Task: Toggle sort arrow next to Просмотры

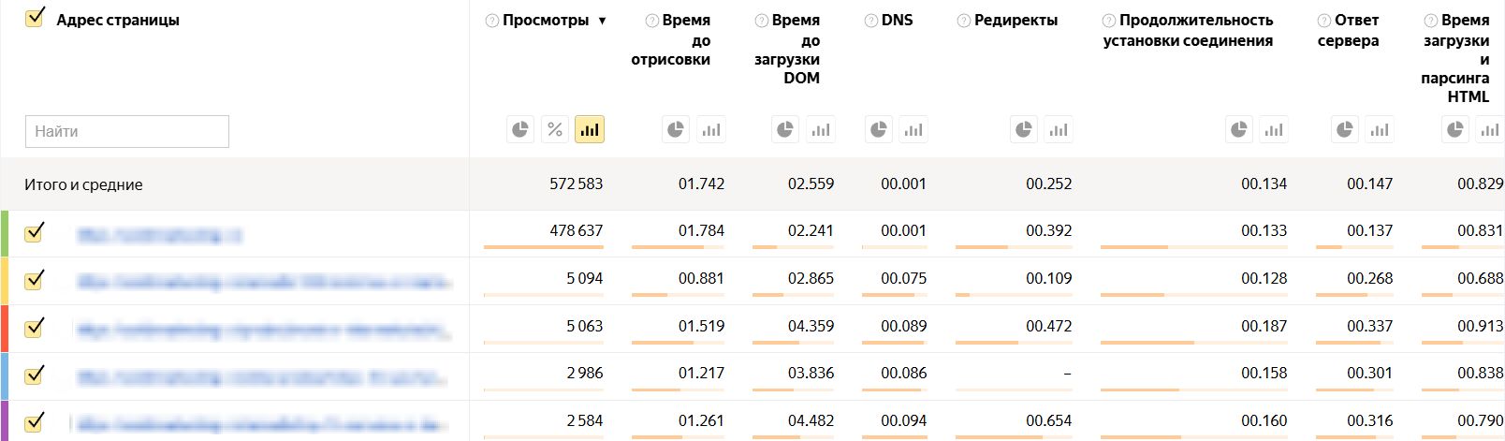Action: 602,21
